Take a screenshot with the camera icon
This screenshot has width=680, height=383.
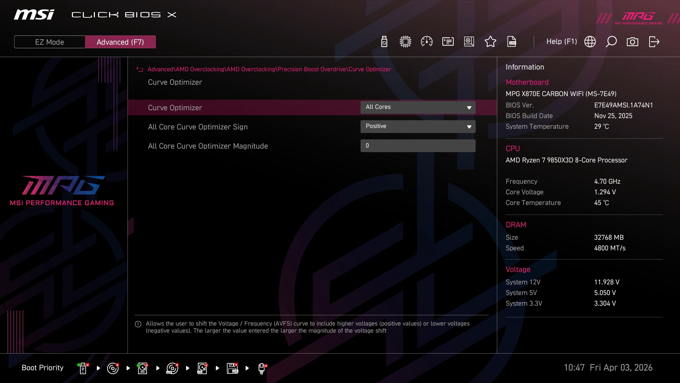(x=633, y=41)
